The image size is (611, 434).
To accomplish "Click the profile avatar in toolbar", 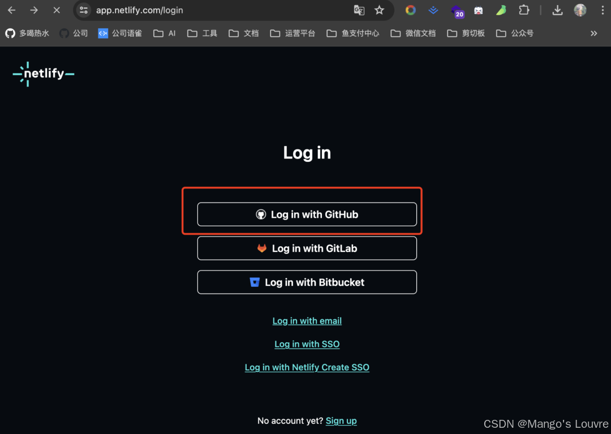I will point(580,10).
